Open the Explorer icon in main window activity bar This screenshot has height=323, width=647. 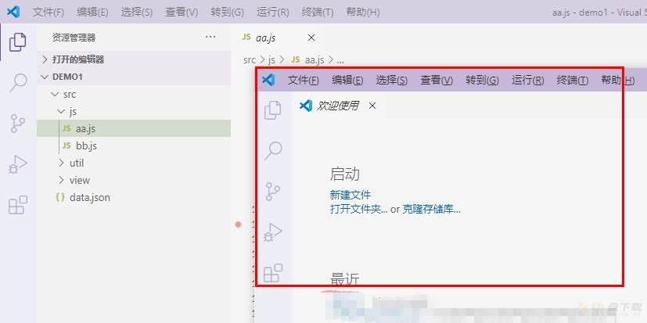click(x=18, y=42)
